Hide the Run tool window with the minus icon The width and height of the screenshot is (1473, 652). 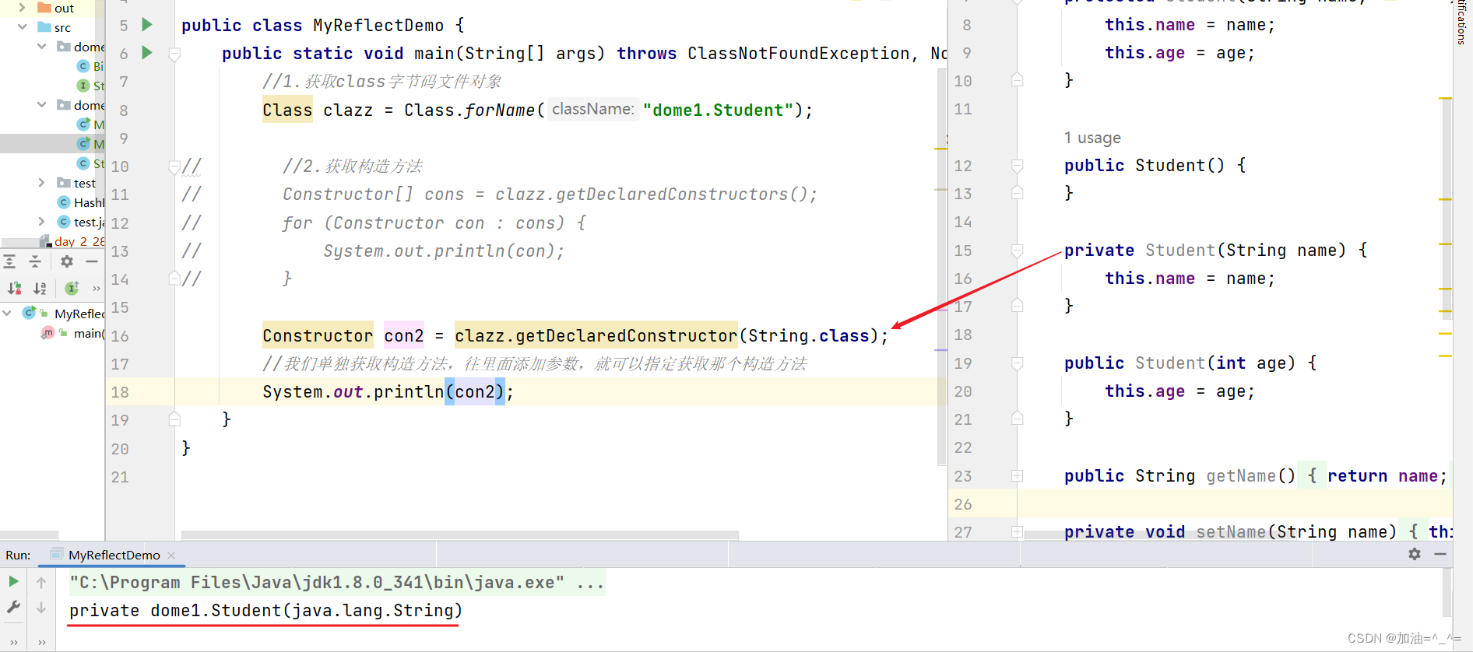point(1440,554)
